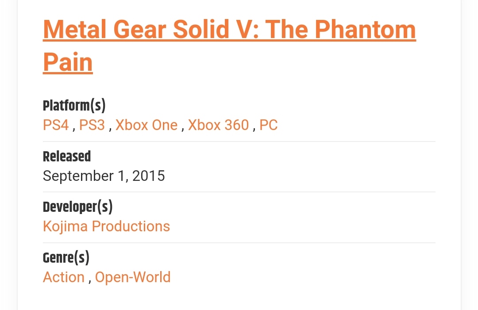Open the Kojima Productions developer link
The image size is (478, 310).
pyautogui.click(x=106, y=226)
